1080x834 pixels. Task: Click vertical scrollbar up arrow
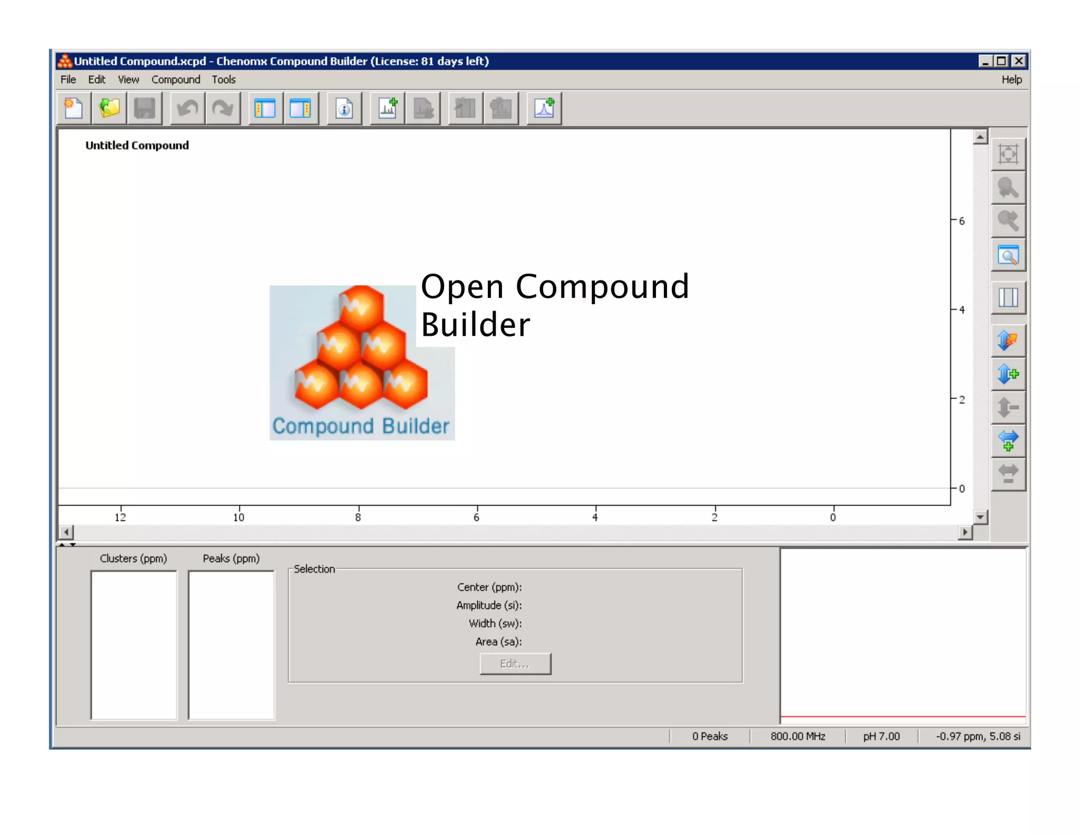[980, 137]
